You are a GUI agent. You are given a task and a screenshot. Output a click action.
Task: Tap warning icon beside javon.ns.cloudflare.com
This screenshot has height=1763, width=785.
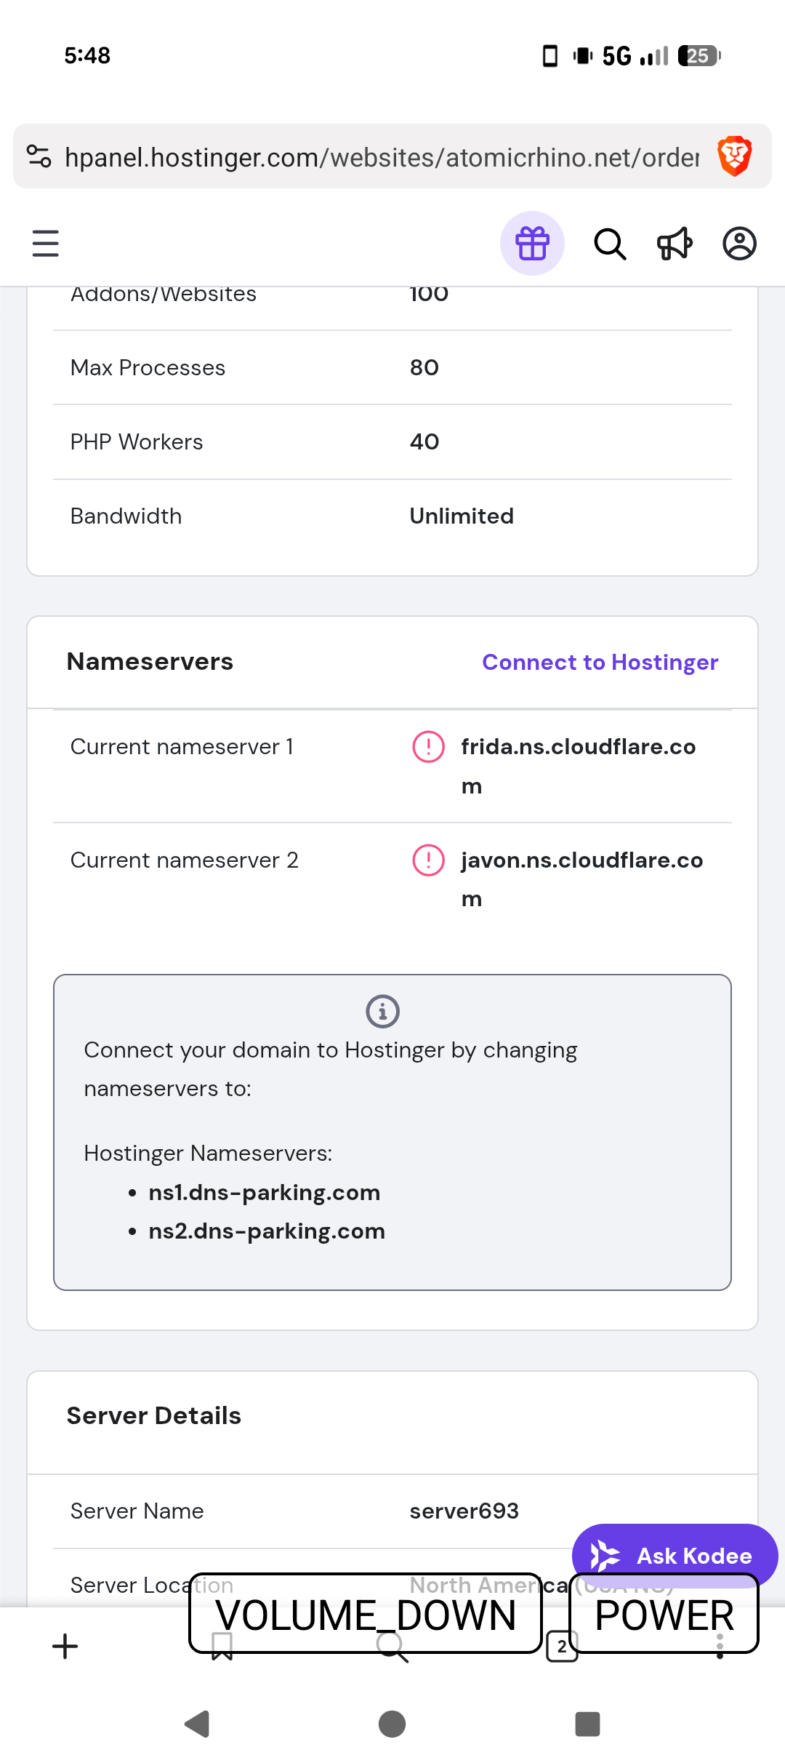click(428, 860)
